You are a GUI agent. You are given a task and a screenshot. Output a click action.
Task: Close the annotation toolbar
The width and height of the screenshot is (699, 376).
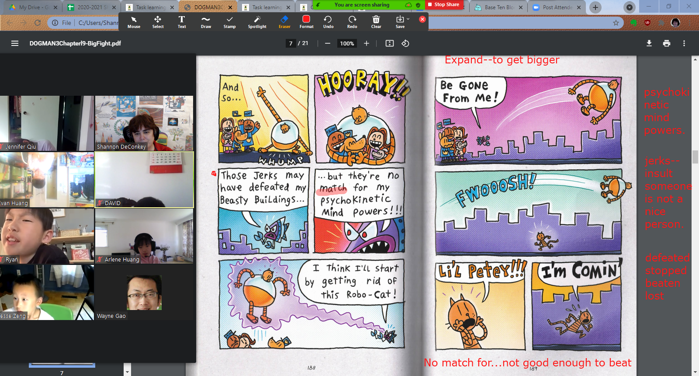422,19
